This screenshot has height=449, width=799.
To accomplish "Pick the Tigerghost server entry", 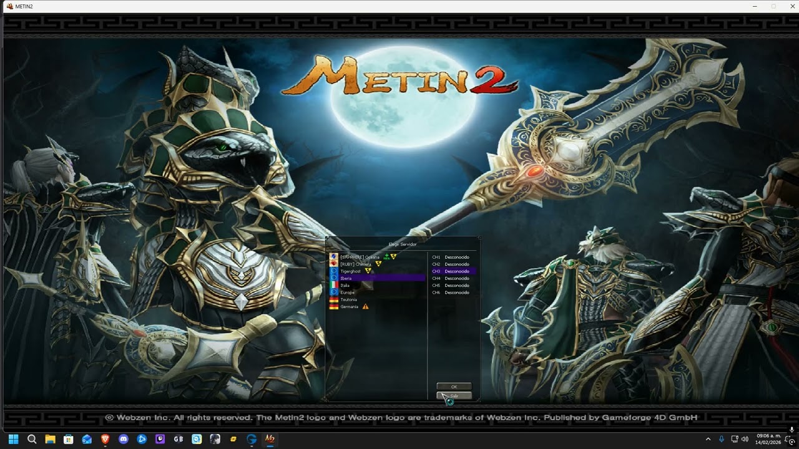I will 377,271.
